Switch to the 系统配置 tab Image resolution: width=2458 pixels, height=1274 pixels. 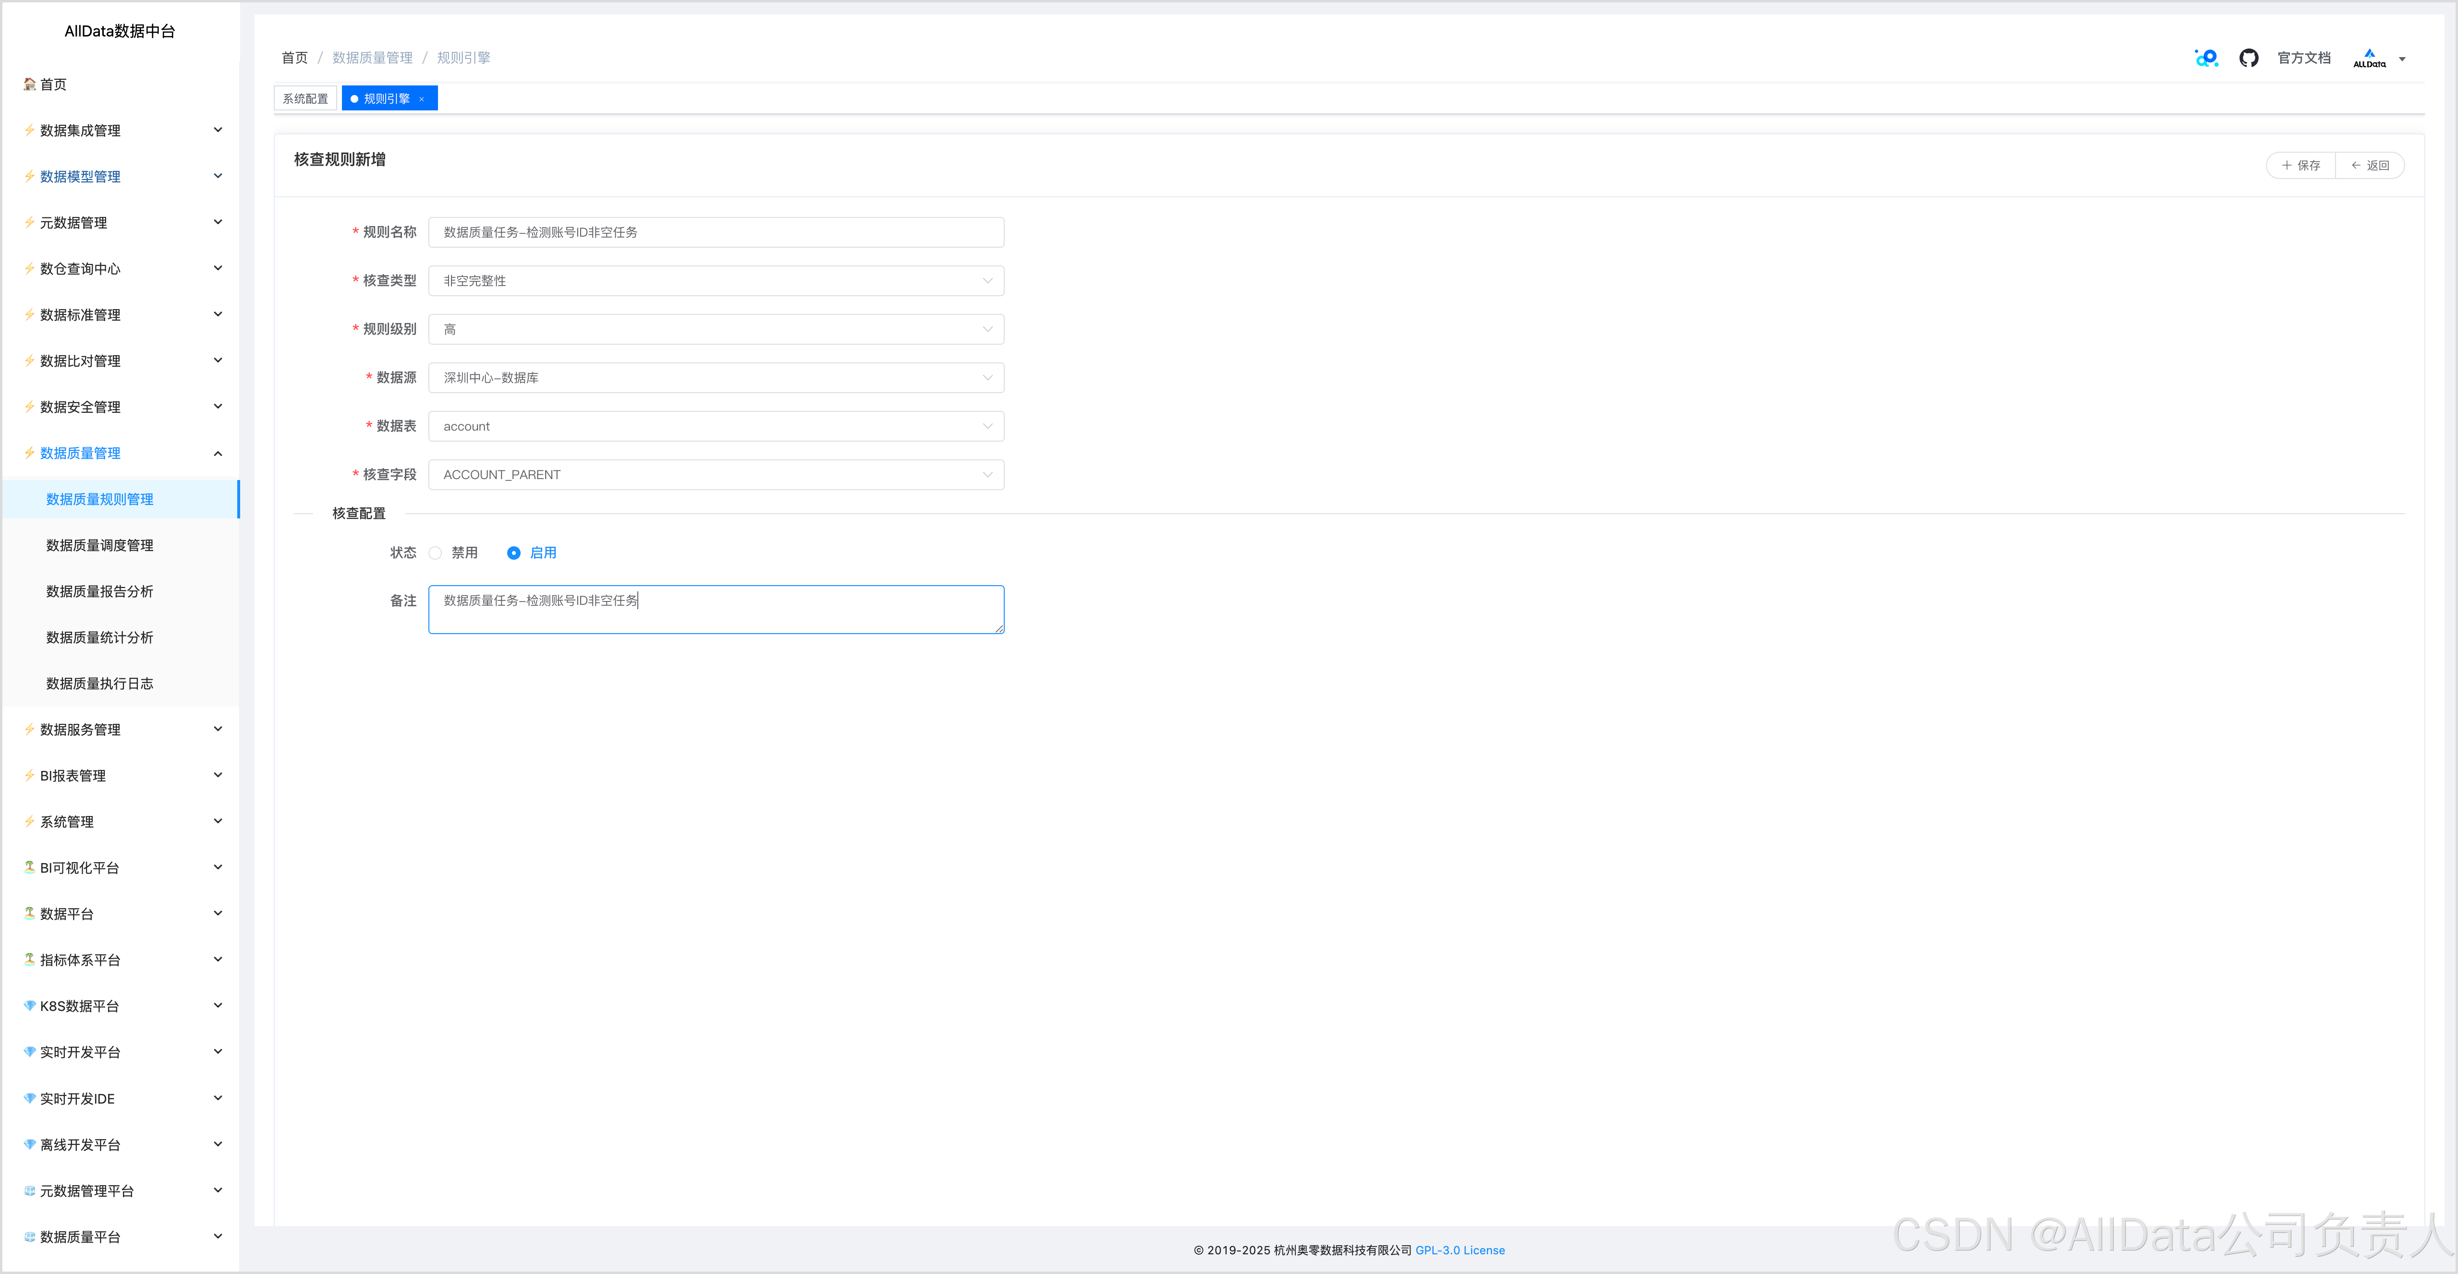pos(305,99)
